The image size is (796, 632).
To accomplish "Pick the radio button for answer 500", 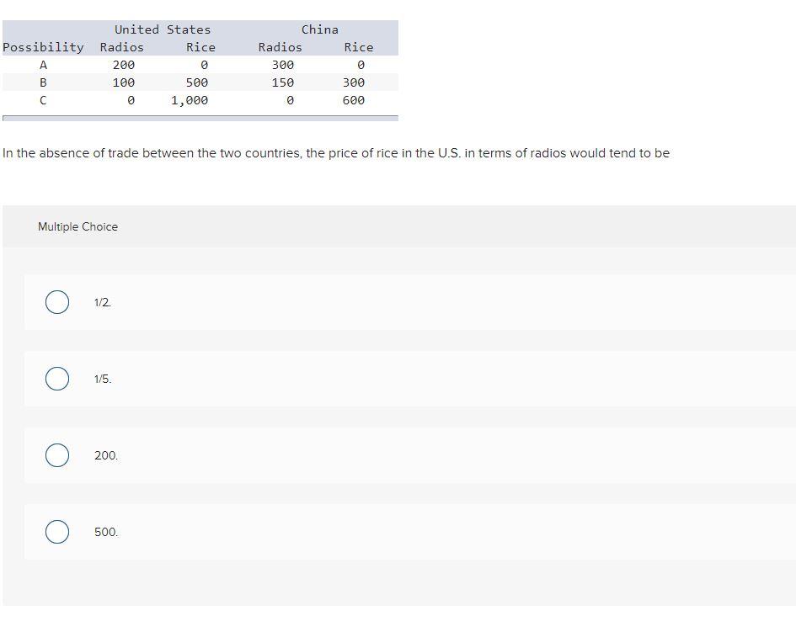I will [x=57, y=532].
